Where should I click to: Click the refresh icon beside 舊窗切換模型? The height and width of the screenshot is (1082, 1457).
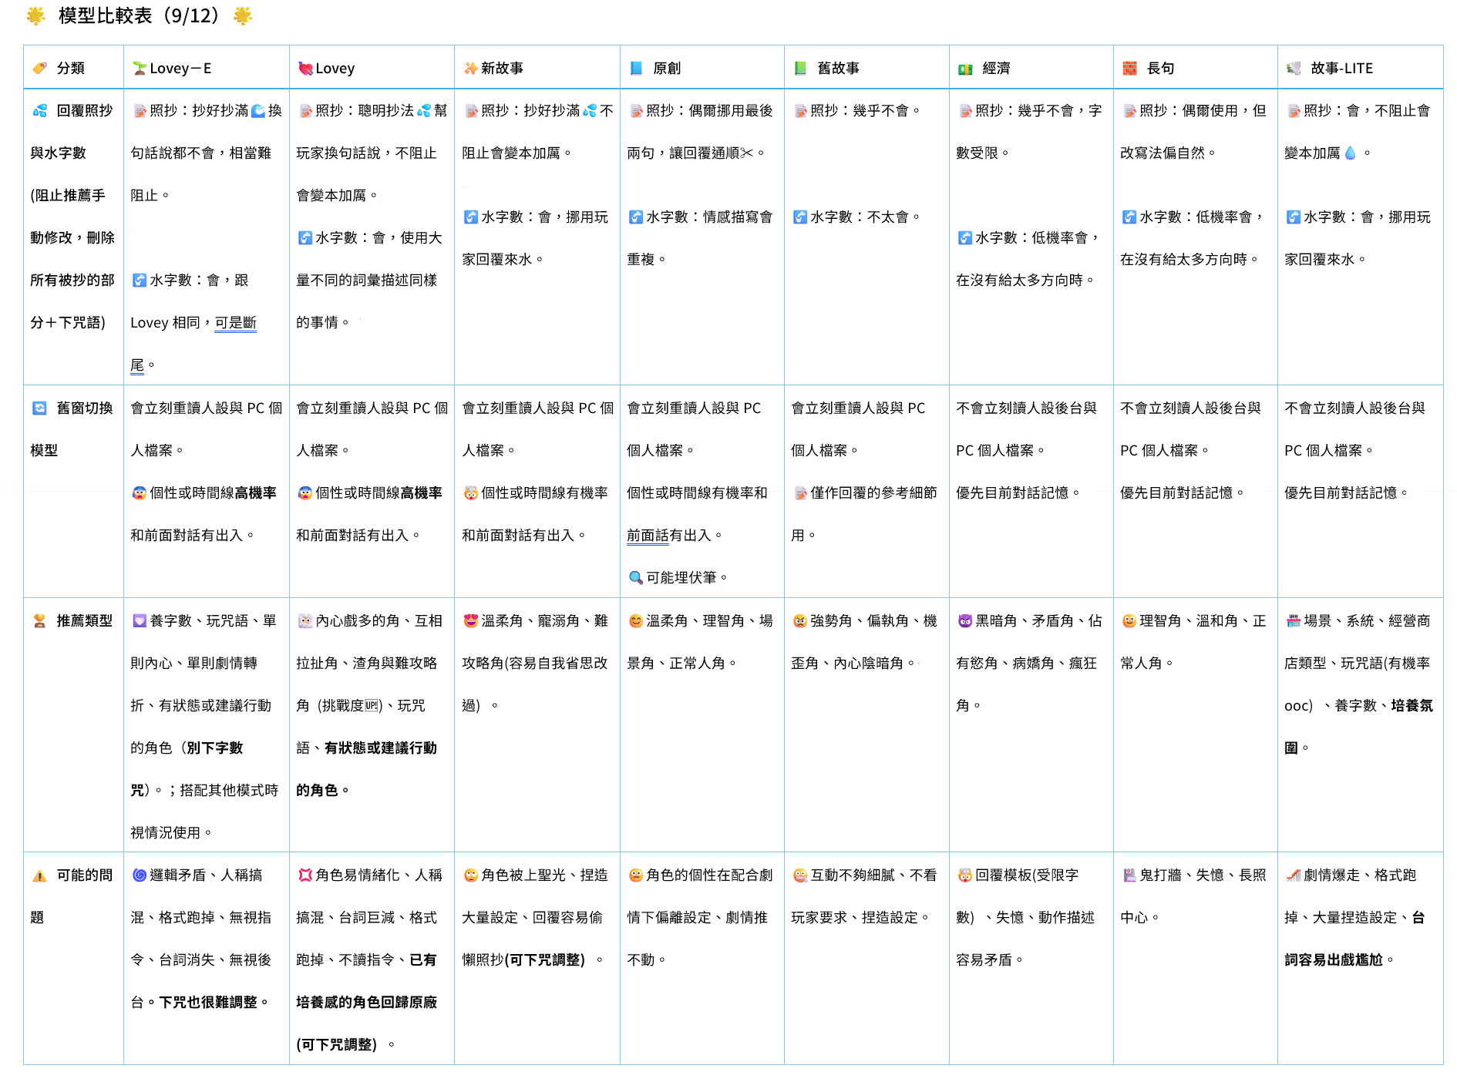39,408
